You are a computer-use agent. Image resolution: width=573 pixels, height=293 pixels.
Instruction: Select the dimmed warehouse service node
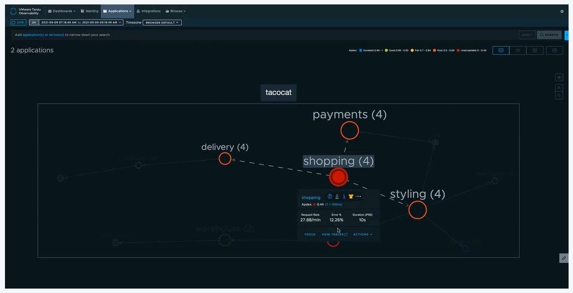click(225, 240)
